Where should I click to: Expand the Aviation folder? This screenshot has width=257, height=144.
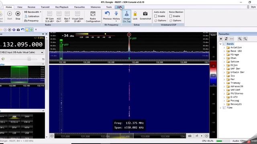[x=224, y=48]
